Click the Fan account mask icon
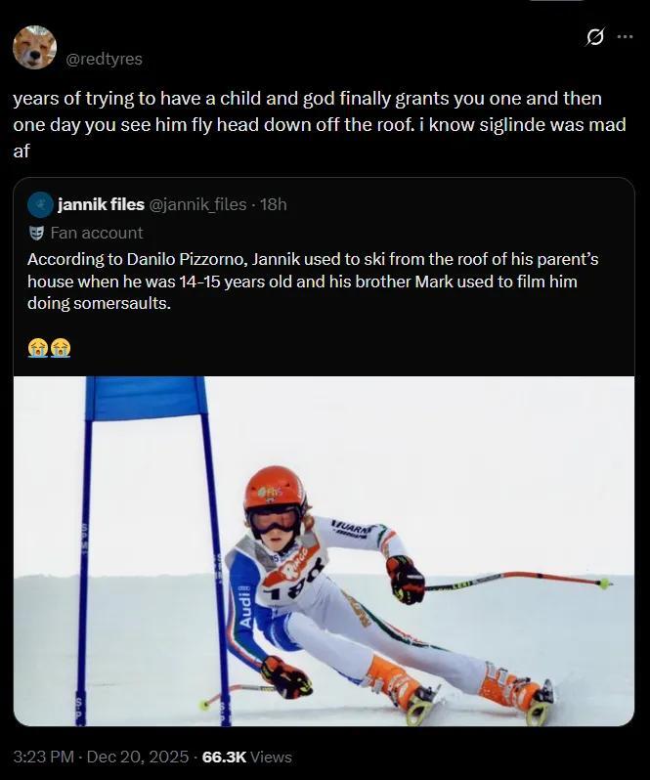Image resolution: width=650 pixels, height=780 pixels. pos(36,233)
